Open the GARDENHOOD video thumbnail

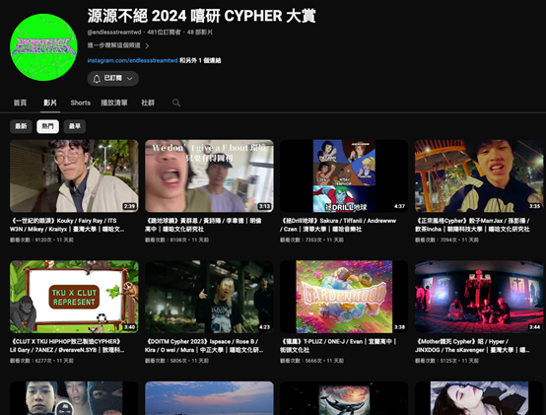click(344, 297)
